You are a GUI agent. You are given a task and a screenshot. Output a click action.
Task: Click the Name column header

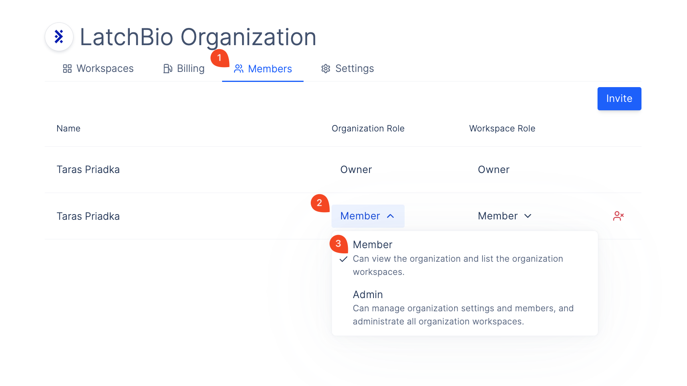point(68,129)
